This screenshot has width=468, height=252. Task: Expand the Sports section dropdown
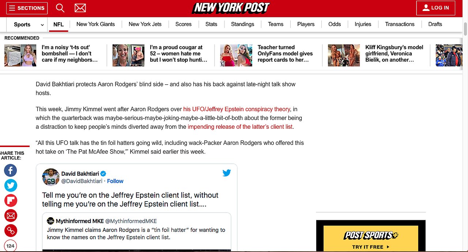[x=29, y=25]
